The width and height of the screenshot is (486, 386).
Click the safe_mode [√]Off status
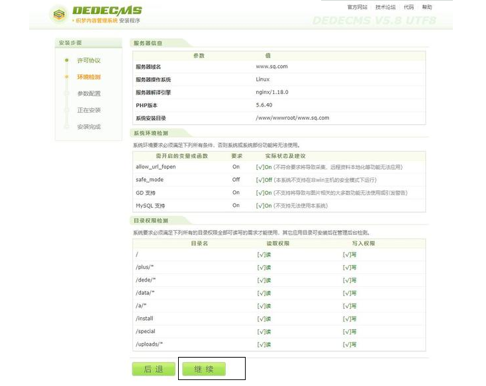click(x=264, y=180)
